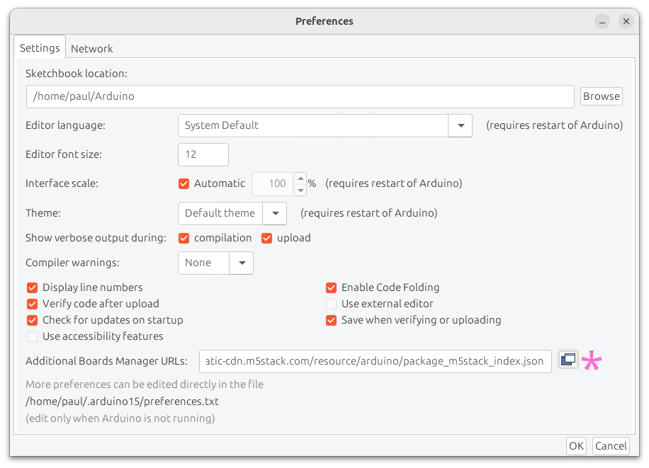Increase interface scale with up arrow
The image size is (649, 468).
[x=300, y=178]
